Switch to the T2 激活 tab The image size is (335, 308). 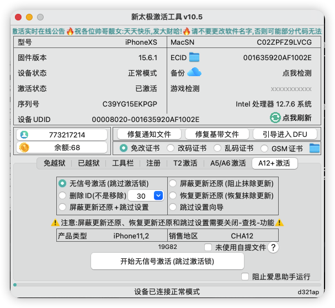(x=185, y=163)
